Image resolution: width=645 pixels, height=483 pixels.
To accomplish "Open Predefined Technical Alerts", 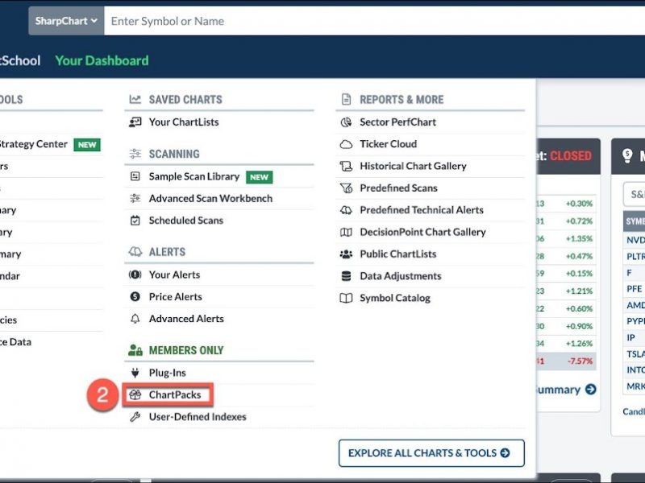I will [422, 210].
